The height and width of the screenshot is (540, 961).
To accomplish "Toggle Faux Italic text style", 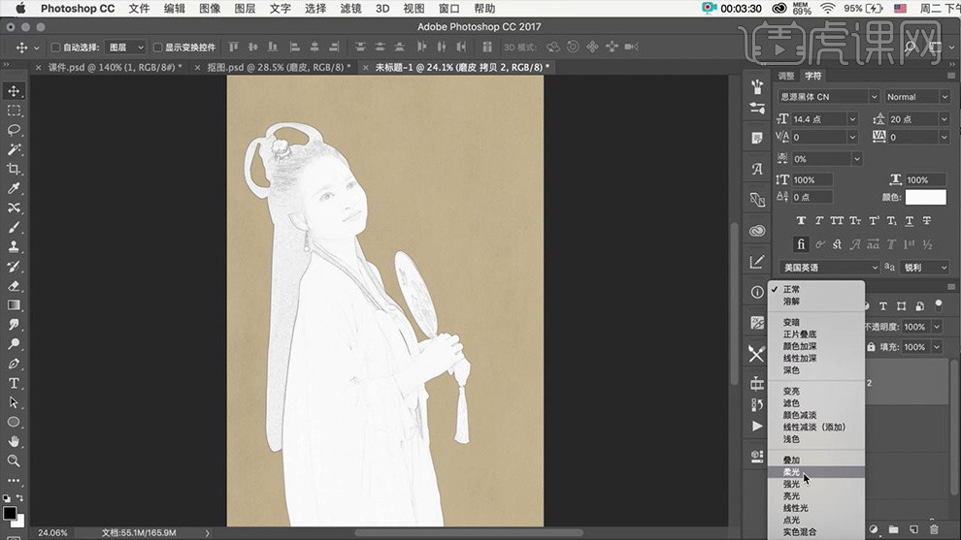I will click(818, 220).
